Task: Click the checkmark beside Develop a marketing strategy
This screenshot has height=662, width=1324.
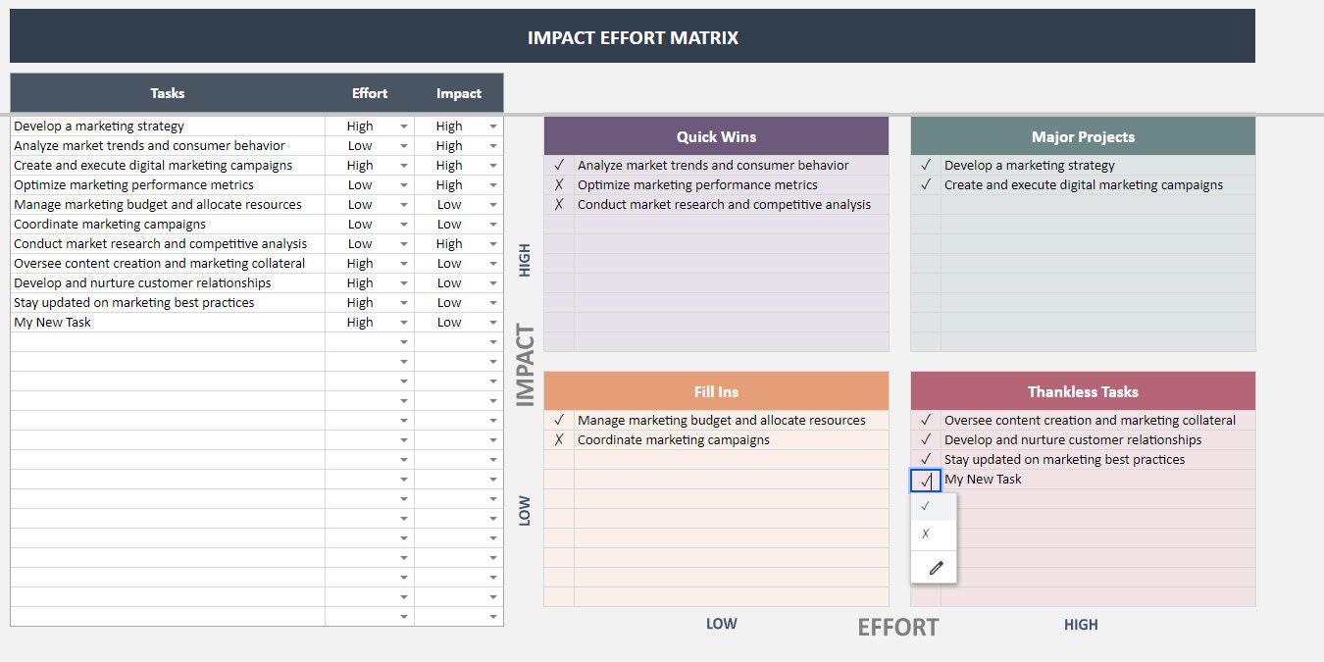Action: [927, 165]
